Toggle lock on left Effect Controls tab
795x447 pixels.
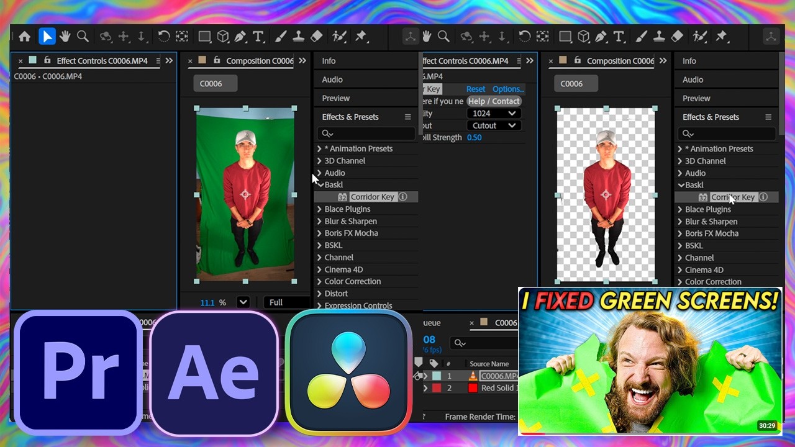coord(47,61)
